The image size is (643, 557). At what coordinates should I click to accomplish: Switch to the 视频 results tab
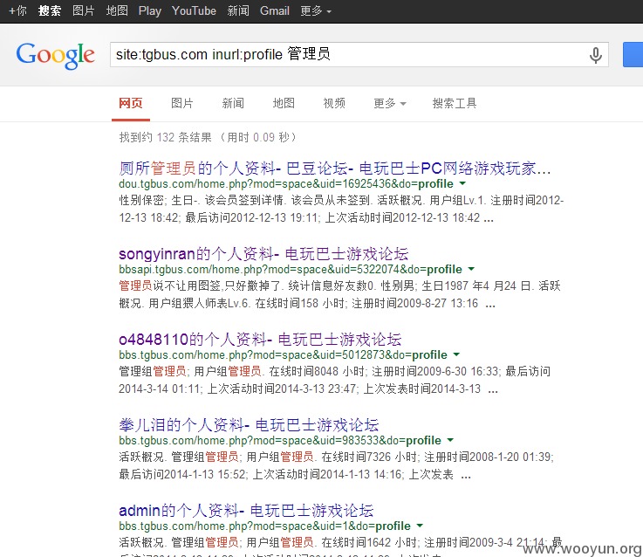pos(334,103)
